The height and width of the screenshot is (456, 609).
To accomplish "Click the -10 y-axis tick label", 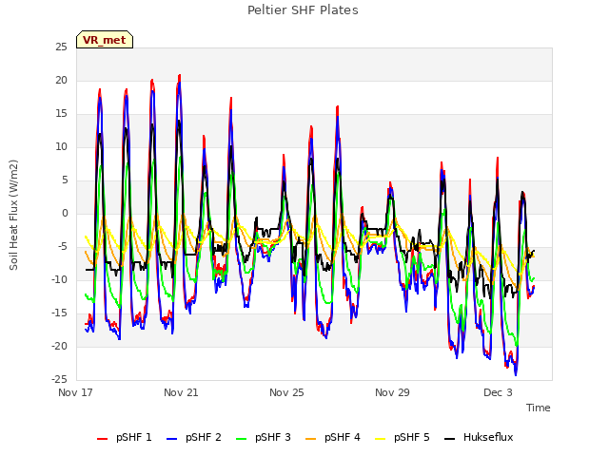I will click(x=60, y=279).
